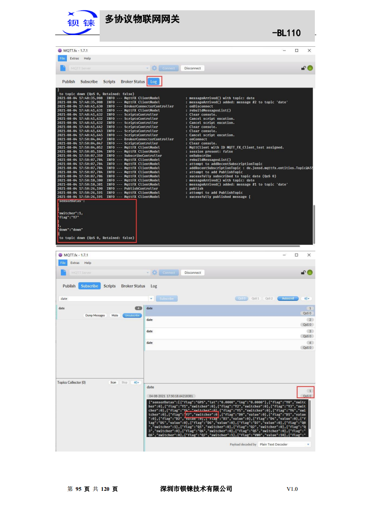The width and height of the screenshot is (371, 525).
Task: Click Stop in Topics Collector
Action: tap(124, 382)
